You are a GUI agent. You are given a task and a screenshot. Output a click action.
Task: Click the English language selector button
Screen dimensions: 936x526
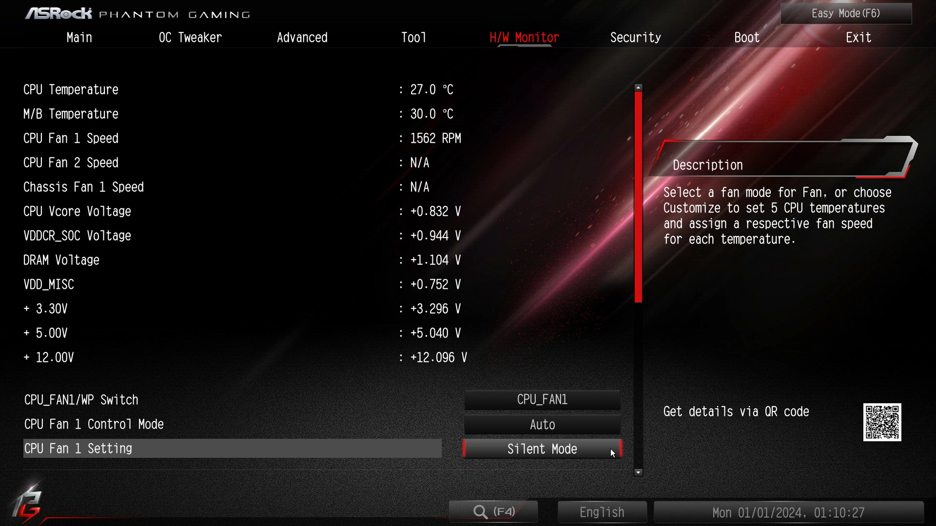pos(602,512)
